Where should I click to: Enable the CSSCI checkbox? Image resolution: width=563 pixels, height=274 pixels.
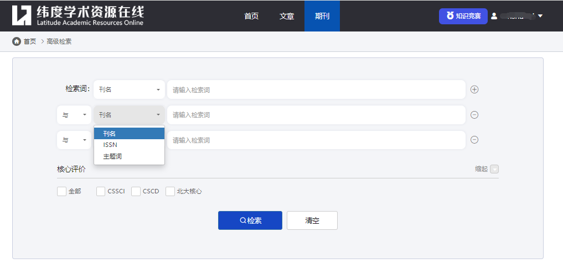click(x=101, y=191)
